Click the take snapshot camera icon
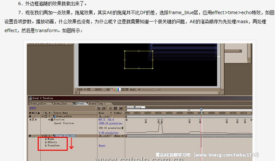Image resolution: width=275 pixels, height=161 pixels. pyautogui.click(x=108, y=89)
